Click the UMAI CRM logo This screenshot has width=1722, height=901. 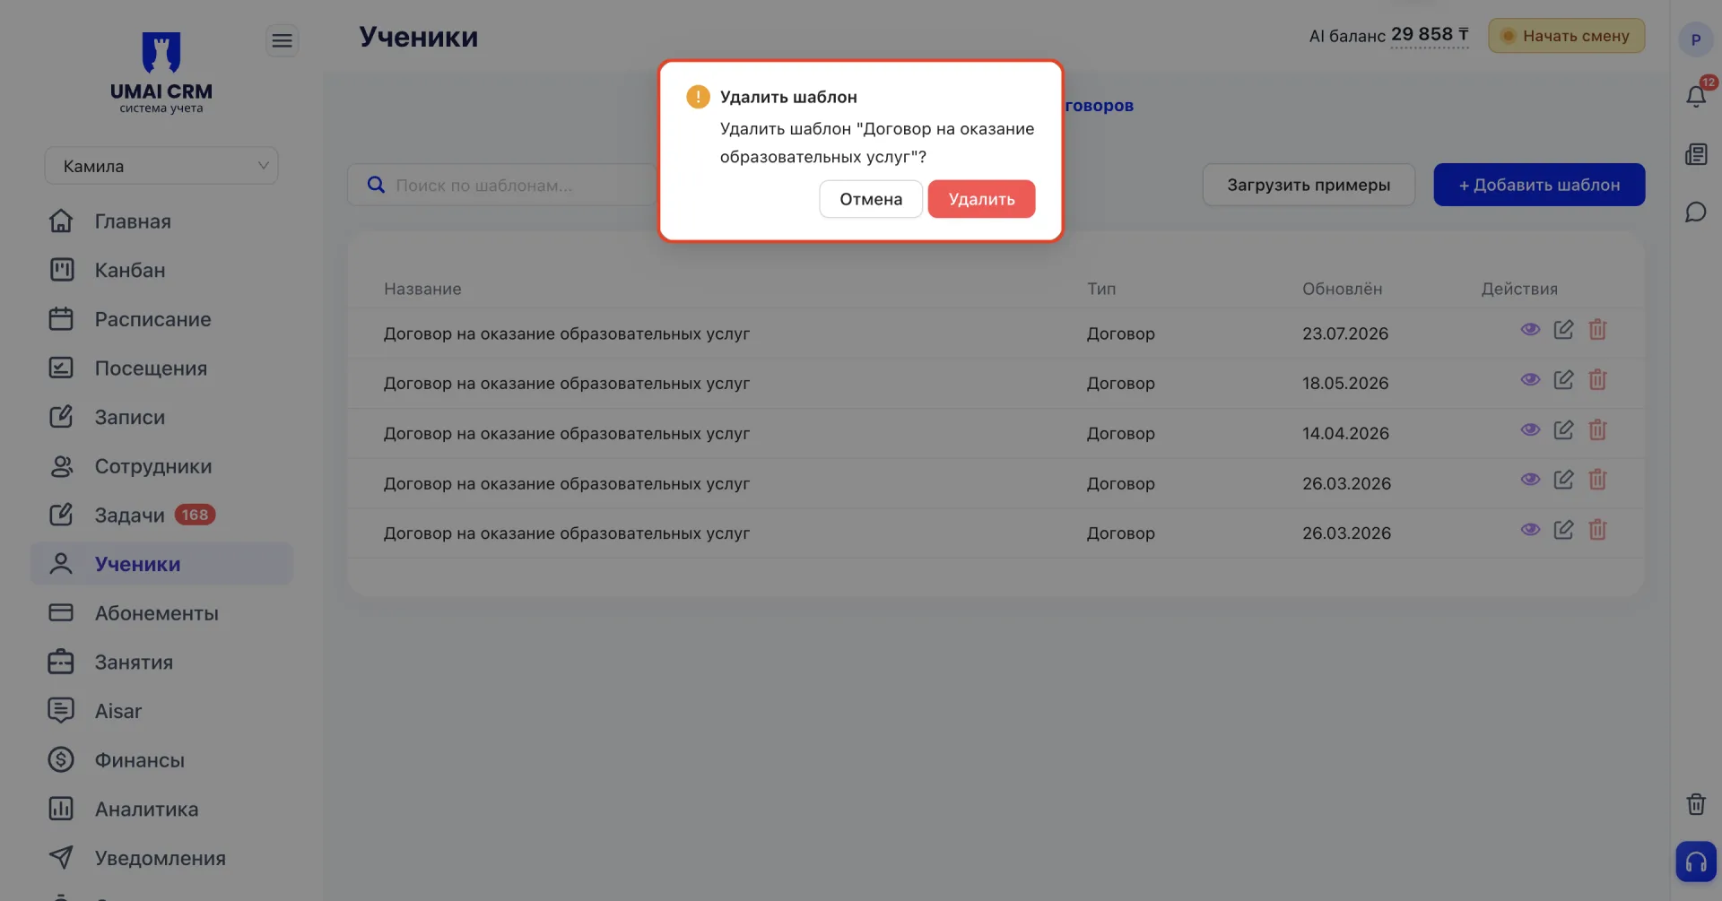161,72
